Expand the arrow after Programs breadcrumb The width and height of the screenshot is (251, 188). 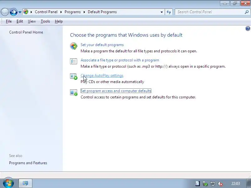pyautogui.click(x=84, y=12)
